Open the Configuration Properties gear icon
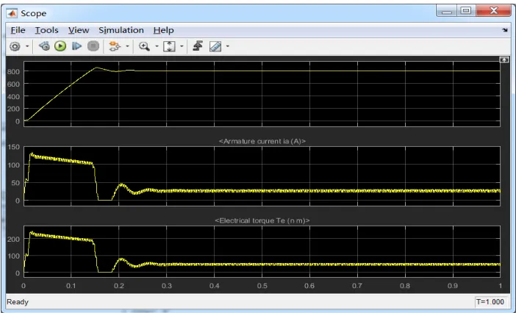Screen dimensions: 516x313 click(x=15, y=46)
